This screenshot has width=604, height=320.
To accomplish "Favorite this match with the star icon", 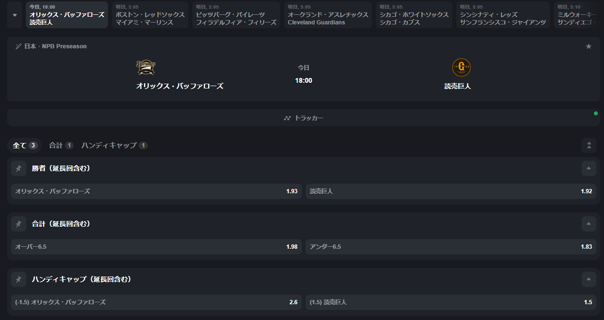I will 589,46.
